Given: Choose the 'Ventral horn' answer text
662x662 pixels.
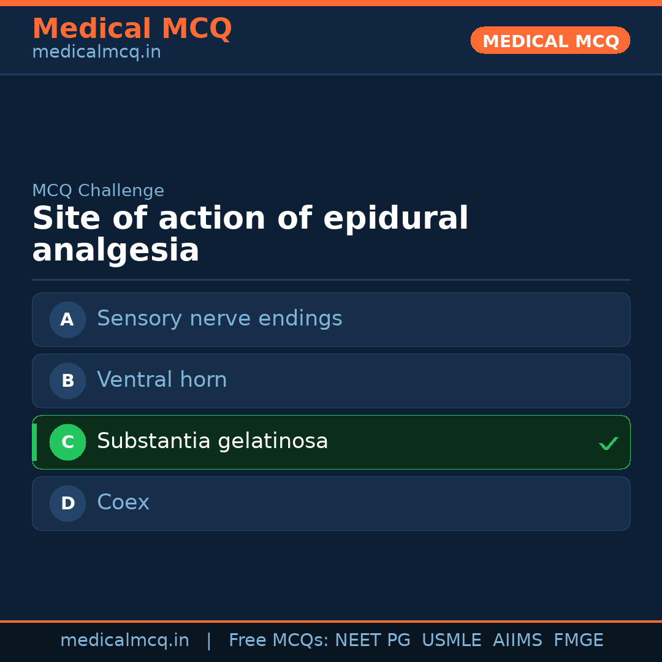Looking at the screenshot, I should 162,380.
